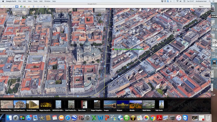Choose the Slovenia thumbnail in tour strip

136,104
